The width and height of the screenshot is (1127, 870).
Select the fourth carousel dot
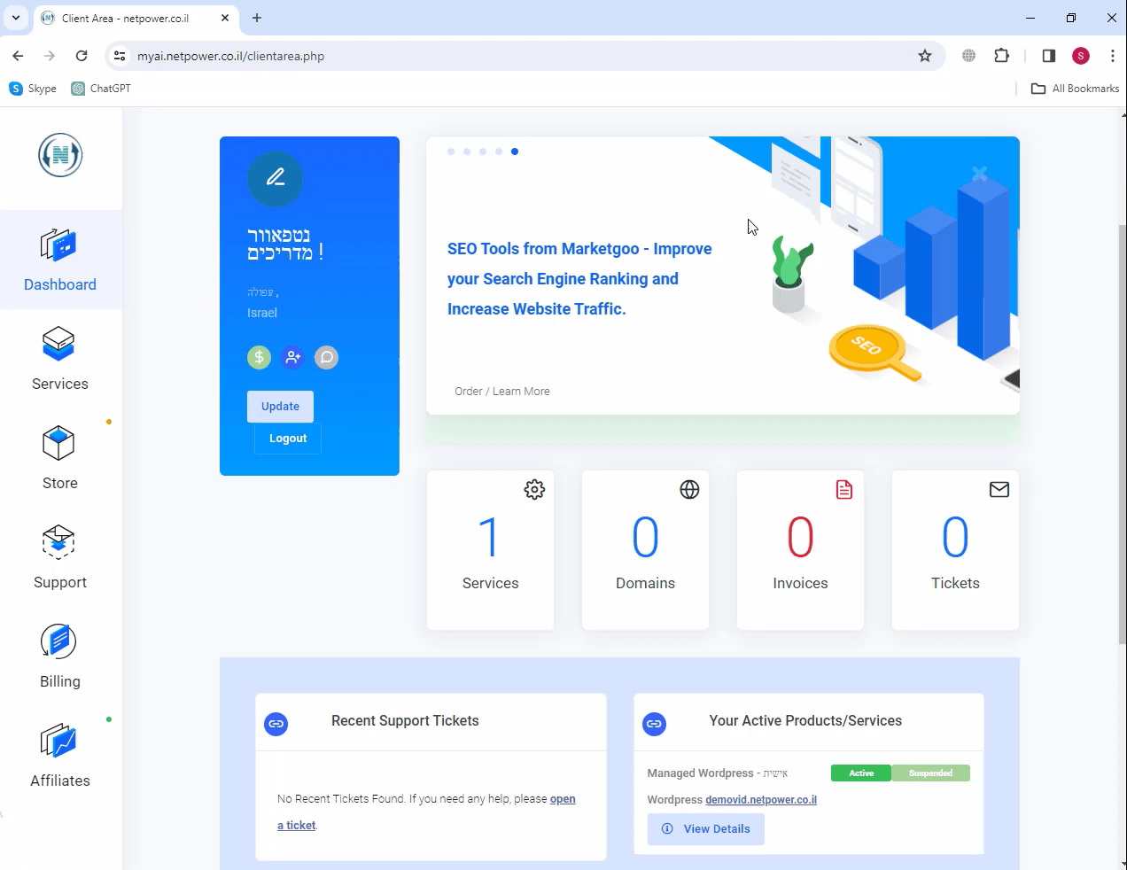click(499, 151)
